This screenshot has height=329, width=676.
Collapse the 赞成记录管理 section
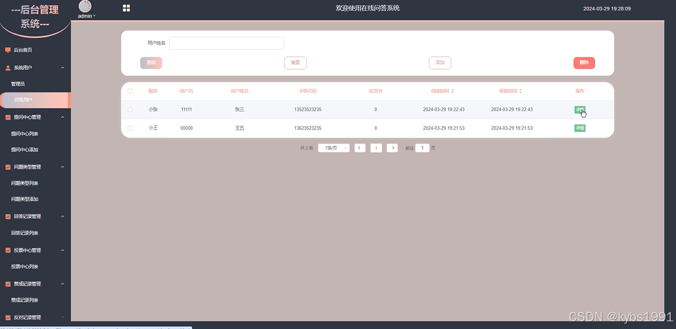point(62,284)
